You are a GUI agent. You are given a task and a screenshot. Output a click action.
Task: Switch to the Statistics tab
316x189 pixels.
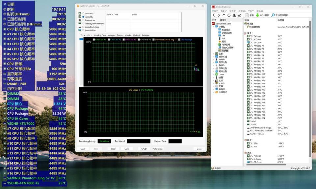point(145,35)
